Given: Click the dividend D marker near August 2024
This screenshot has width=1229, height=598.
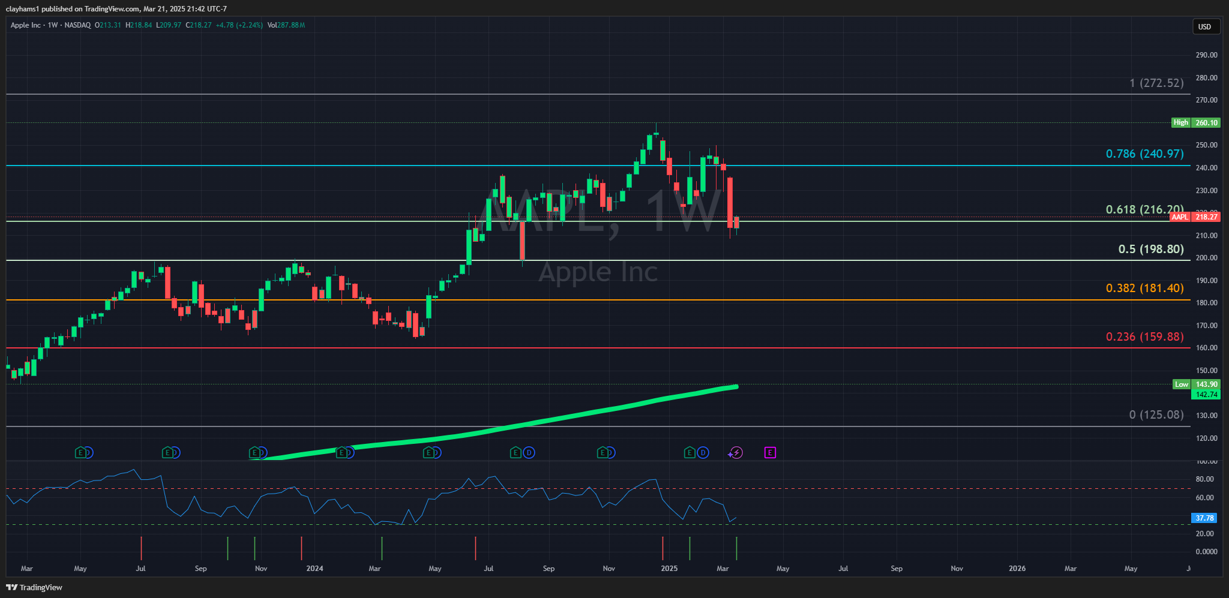Looking at the screenshot, I should point(529,453).
